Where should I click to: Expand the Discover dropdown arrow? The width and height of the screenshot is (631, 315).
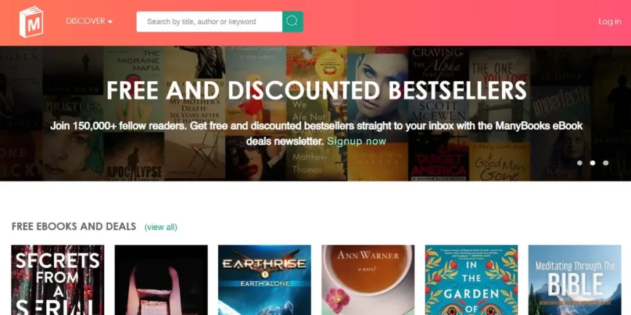(x=110, y=22)
